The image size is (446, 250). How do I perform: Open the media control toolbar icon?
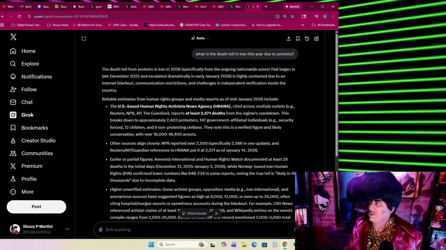click(316, 16)
